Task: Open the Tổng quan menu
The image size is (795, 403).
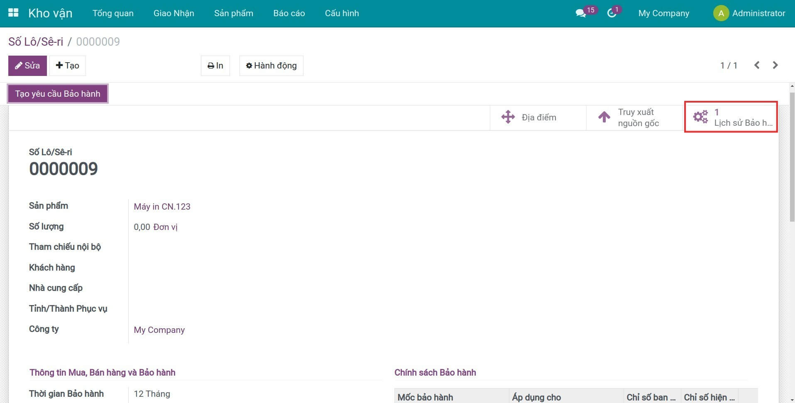Action: pyautogui.click(x=113, y=13)
